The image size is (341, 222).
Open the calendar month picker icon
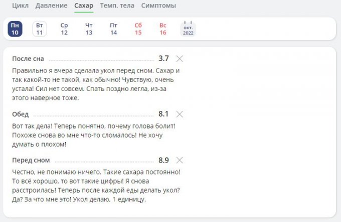click(188, 28)
